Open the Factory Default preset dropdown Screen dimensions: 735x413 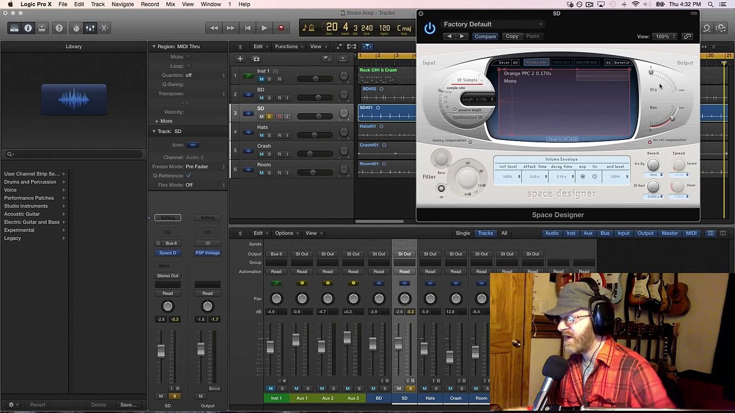[493, 24]
